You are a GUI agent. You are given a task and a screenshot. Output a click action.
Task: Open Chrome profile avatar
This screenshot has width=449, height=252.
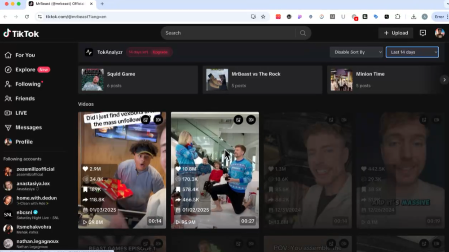pyautogui.click(x=425, y=17)
